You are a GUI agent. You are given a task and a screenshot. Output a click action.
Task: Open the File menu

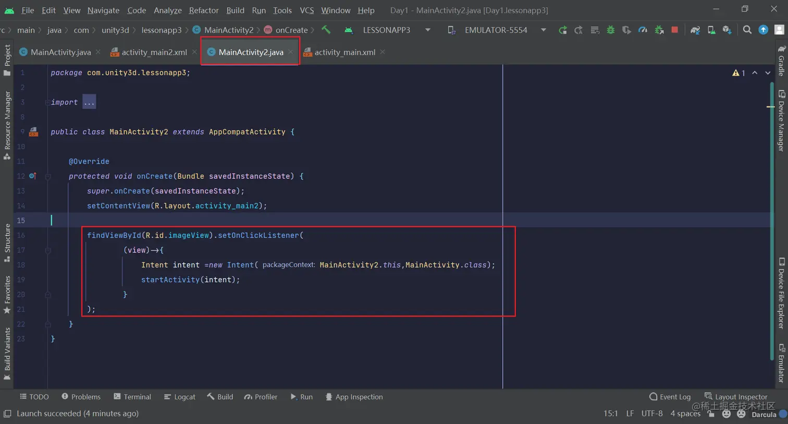(x=28, y=10)
